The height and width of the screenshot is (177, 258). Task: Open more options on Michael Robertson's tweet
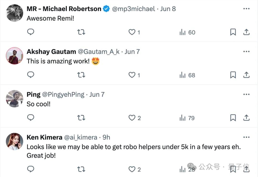[246, 9]
